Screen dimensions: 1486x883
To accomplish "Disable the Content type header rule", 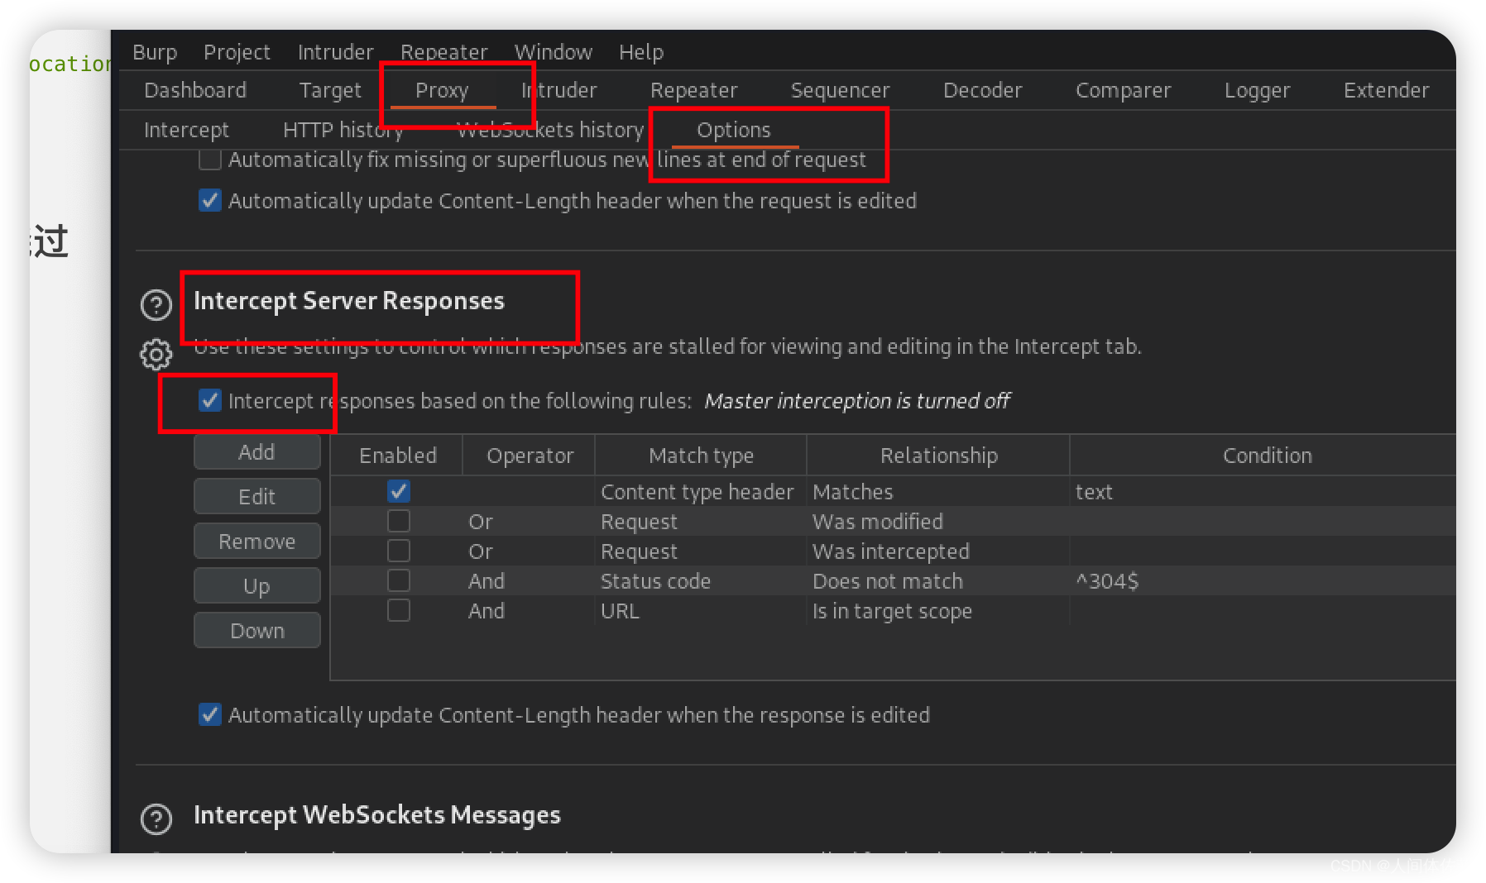I will tap(399, 491).
